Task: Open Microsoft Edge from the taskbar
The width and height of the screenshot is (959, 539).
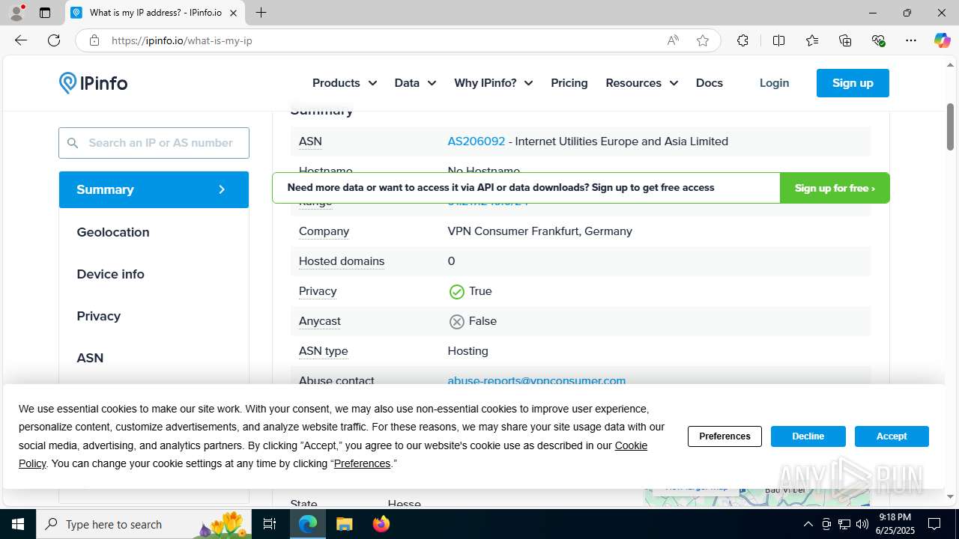Action: click(x=308, y=524)
